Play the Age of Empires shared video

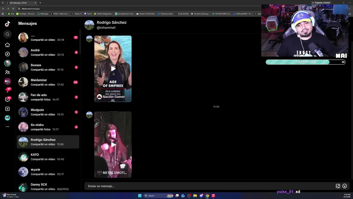(113, 69)
